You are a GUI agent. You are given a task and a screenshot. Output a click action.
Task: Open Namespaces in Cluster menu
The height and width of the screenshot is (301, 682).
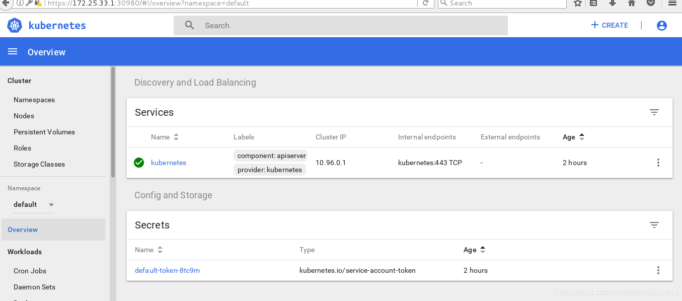pyautogui.click(x=34, y=100)
